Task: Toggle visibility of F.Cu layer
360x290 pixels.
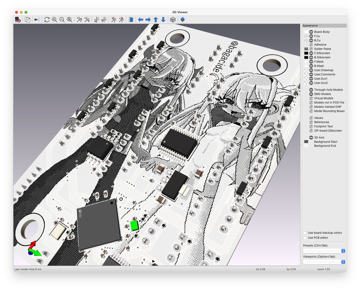Action: tap(311, 36)
